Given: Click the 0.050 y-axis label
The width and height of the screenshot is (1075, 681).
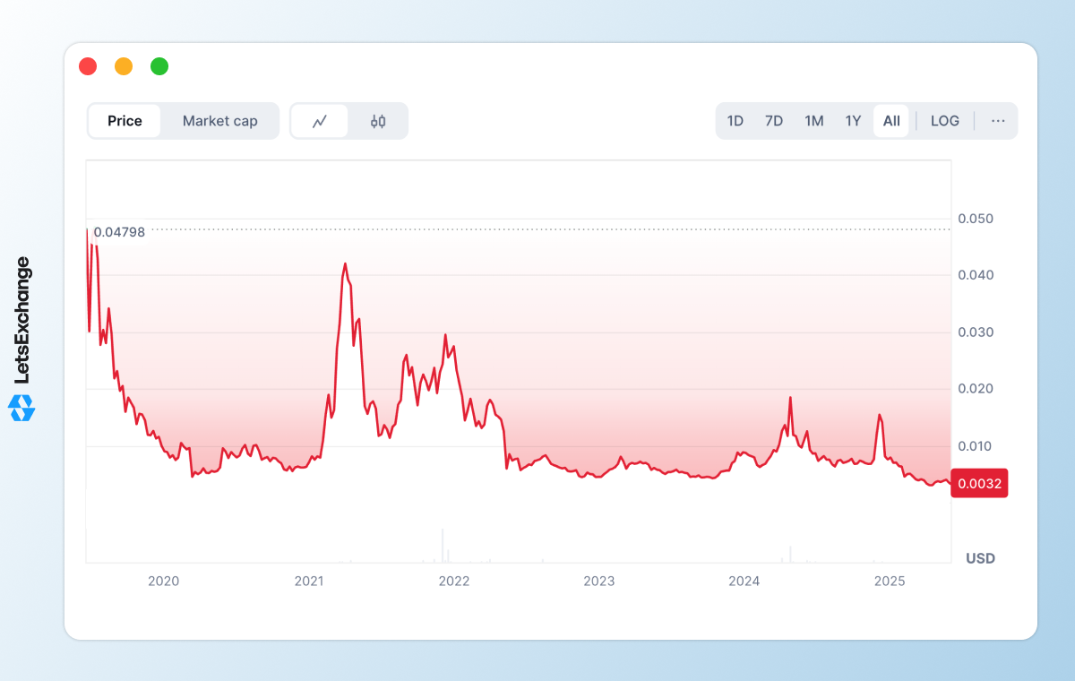Looking at the screenshot, I should 976,219.
